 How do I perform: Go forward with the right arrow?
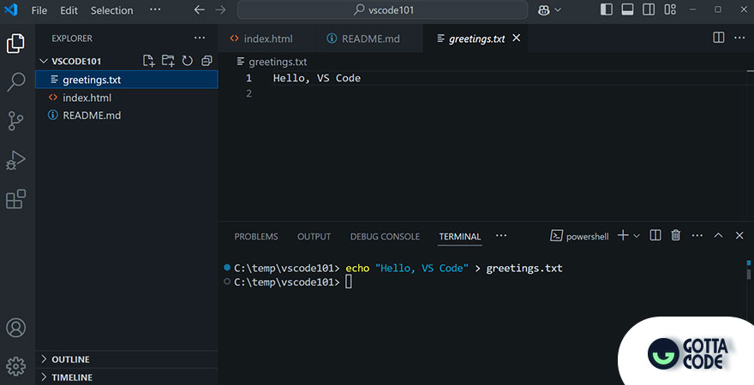[220, 9]
